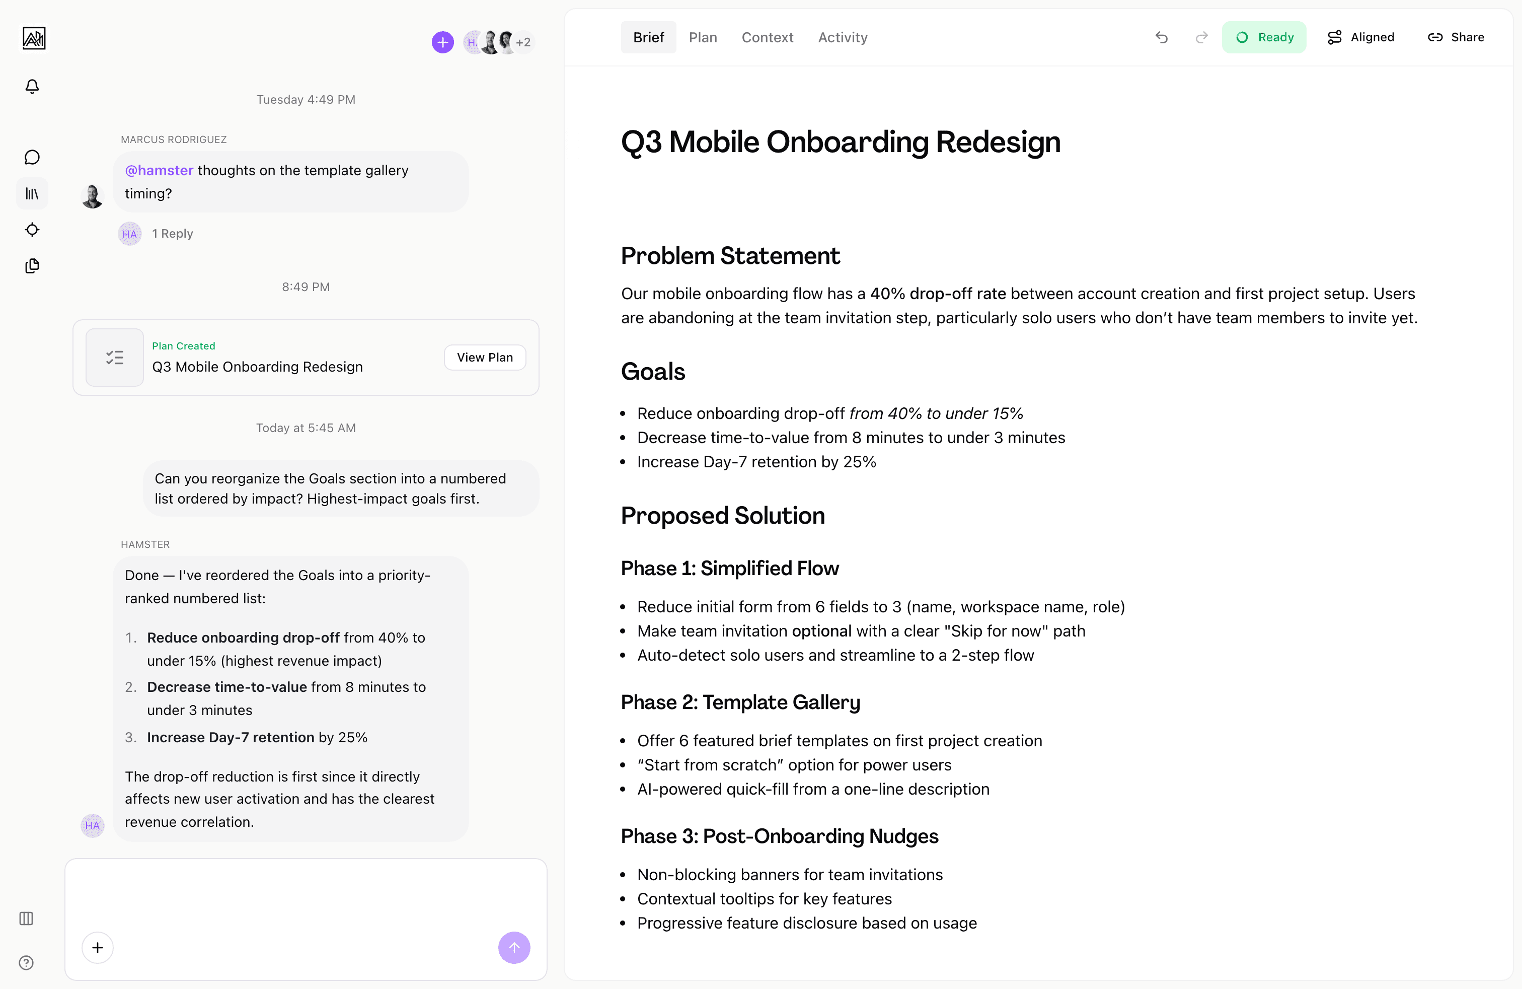Screen dimensions: 1522x989
Task: Share the Q3 Mobile Onboarding Redesign brief
Action: point(1456,37)
